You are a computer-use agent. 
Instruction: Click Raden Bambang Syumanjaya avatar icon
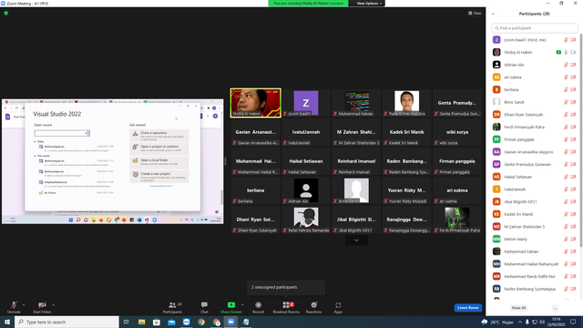coord(496,289)
